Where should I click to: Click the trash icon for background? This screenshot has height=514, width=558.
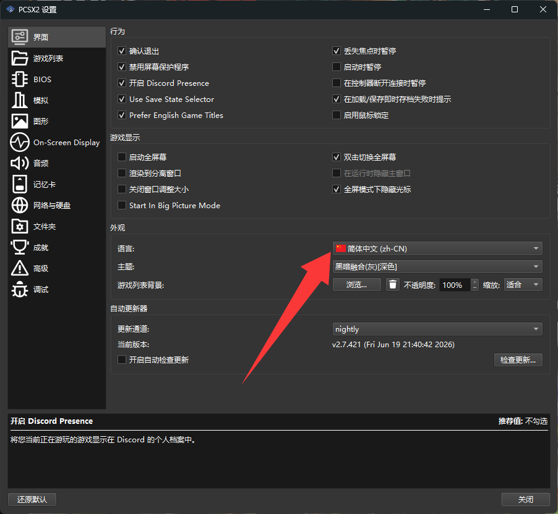[x=393, y=285]
